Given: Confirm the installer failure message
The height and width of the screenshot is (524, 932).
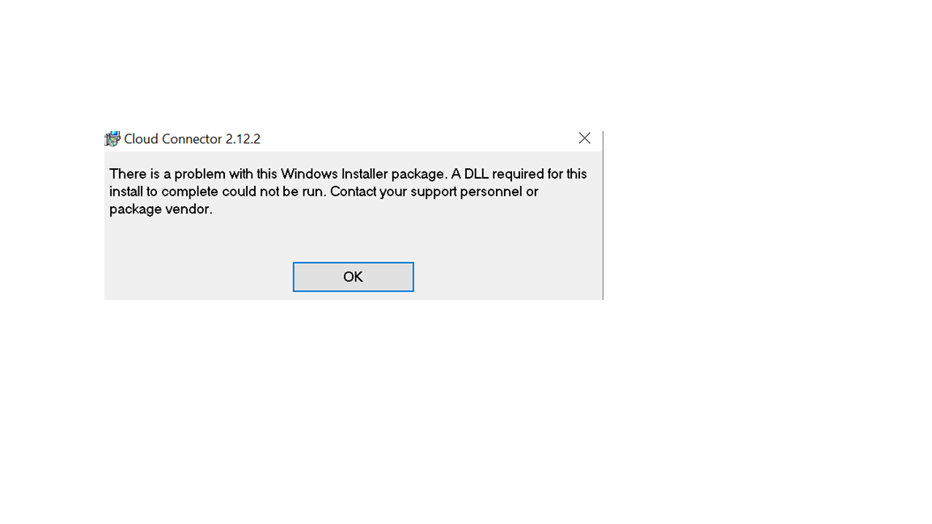Looking at the screenshot, I should tap(353, 277).
